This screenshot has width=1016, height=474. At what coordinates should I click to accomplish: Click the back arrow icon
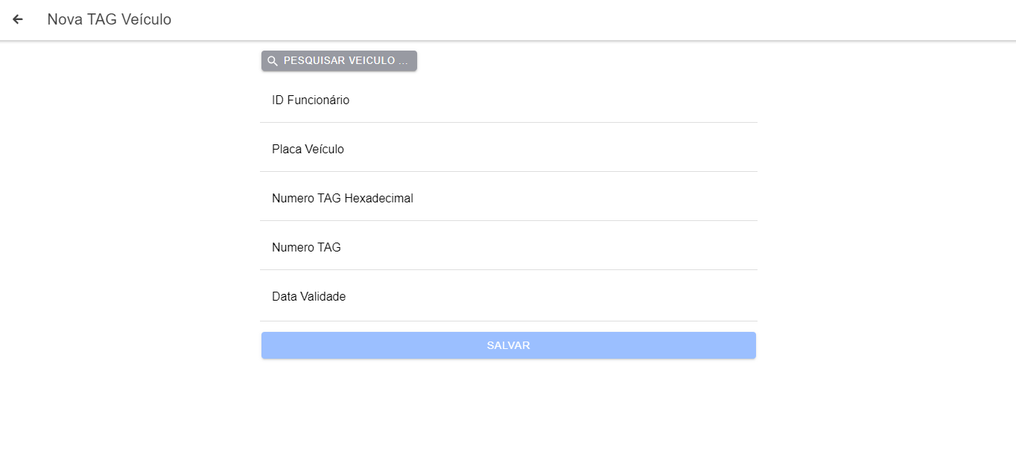pos(18,19)
